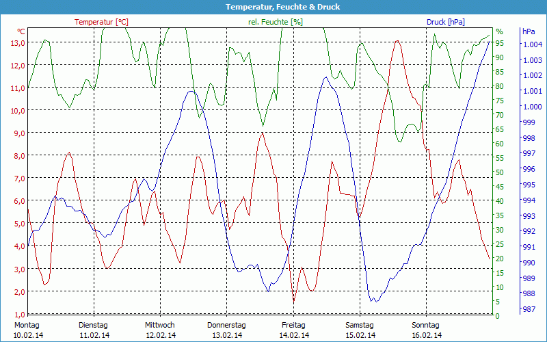The width and height of the screenshot is (547, 342).
Task: Click the '999' pressure axis value
Action: coord(528,122)
